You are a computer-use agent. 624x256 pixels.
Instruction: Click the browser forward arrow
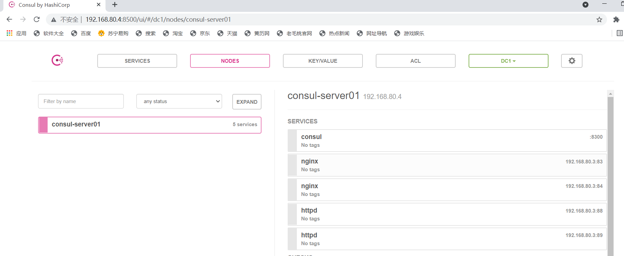tap(23, 19)
